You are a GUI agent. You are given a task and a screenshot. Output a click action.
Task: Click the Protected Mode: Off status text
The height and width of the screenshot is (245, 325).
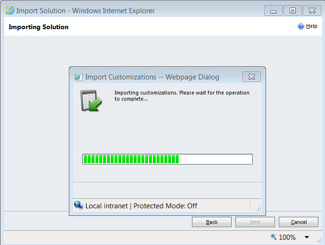[165, 206]
